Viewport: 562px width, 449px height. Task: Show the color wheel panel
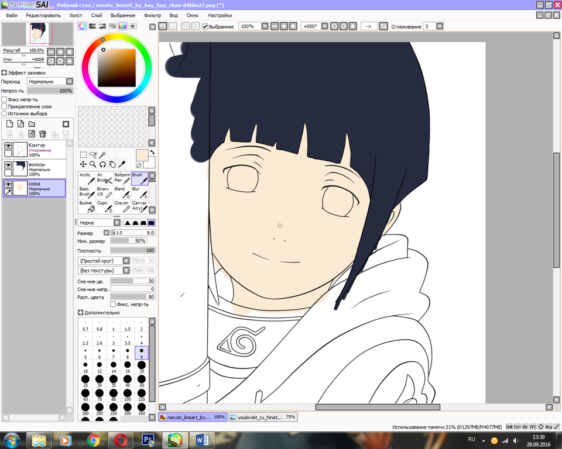tap(83, 26)
